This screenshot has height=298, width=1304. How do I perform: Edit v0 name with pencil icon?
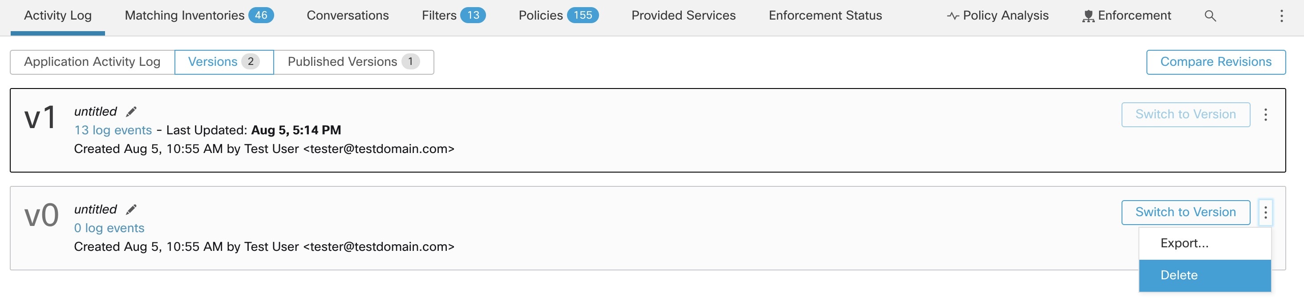pyautogui.click(x=131, y=209)
